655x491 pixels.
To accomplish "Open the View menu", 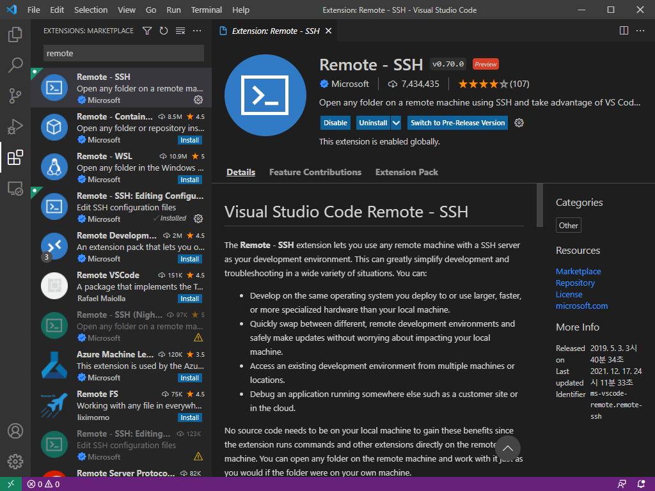I will 127,10.
